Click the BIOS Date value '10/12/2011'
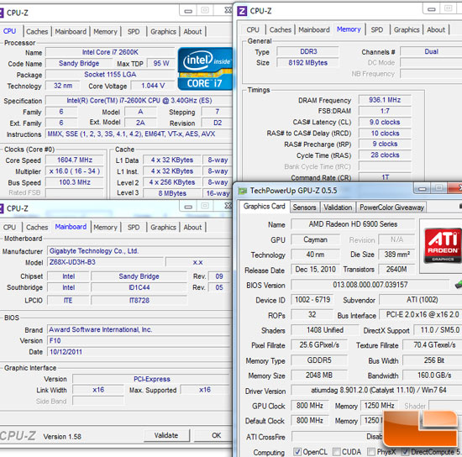 point(139,352)
